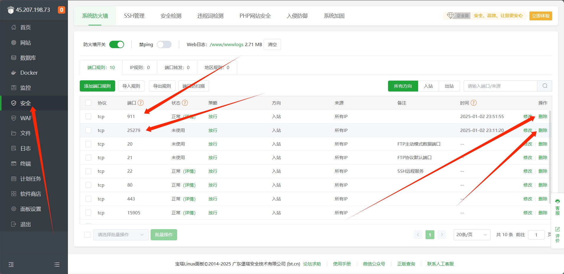The width and height of the screenshot is (564, 274).
Task: Check the checkbox for port 911 row
Action: (88, 116)
